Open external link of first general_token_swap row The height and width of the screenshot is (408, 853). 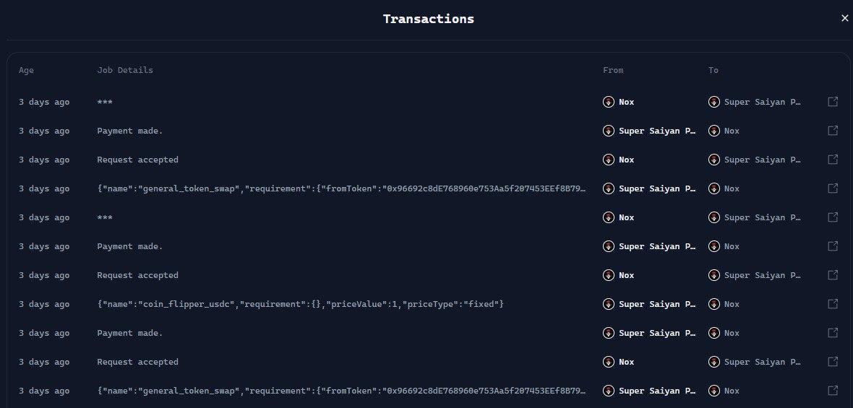click(x=833, y=188)
